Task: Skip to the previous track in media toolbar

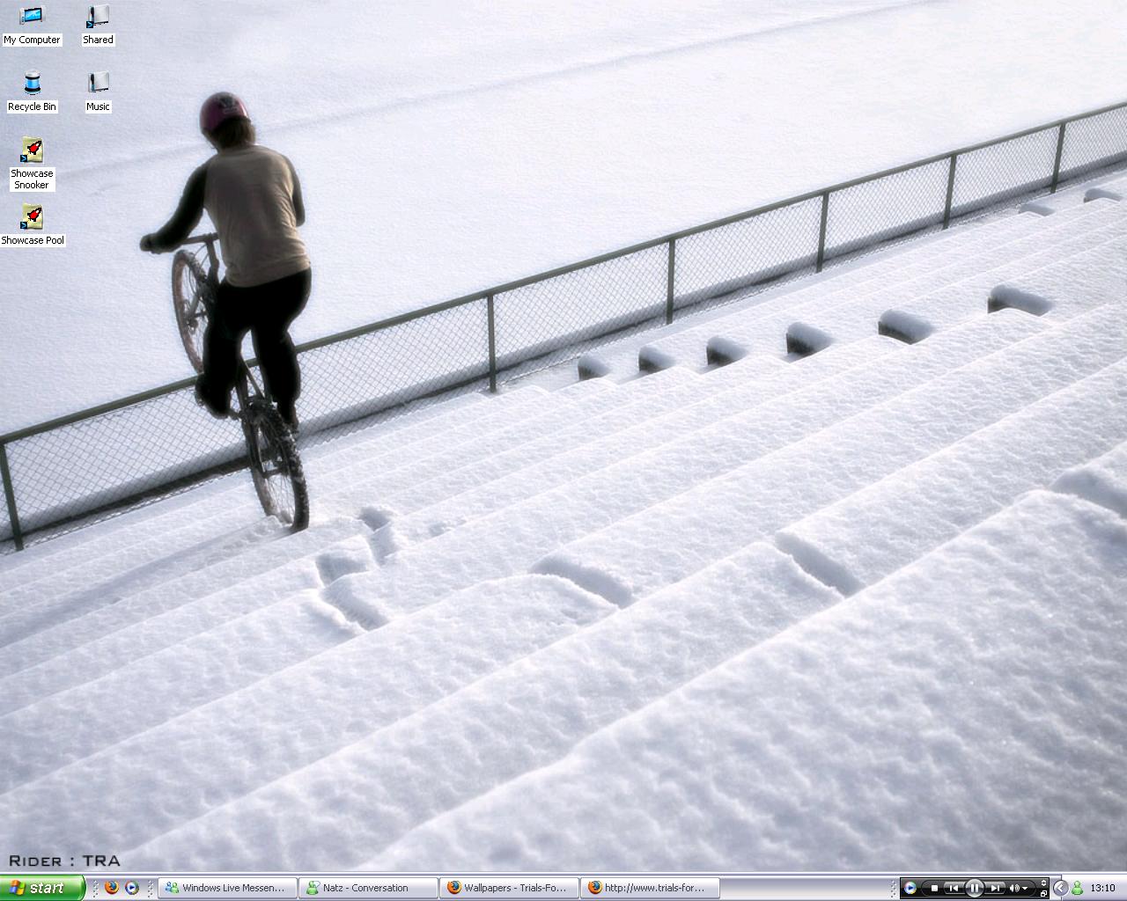Action: click(x=954, y=888)
